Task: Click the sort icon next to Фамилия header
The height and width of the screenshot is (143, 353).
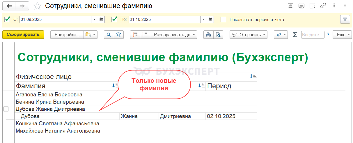Action: [x=115, y=86]
